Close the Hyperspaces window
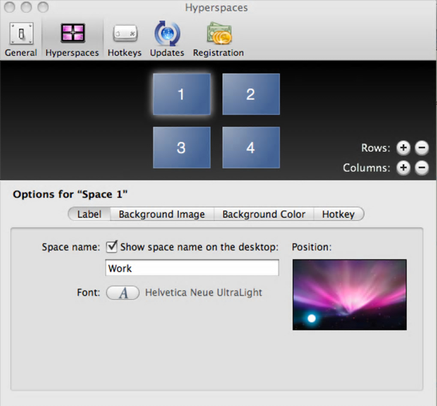Viewport: 437px width, 406px height. pos(10,7)
